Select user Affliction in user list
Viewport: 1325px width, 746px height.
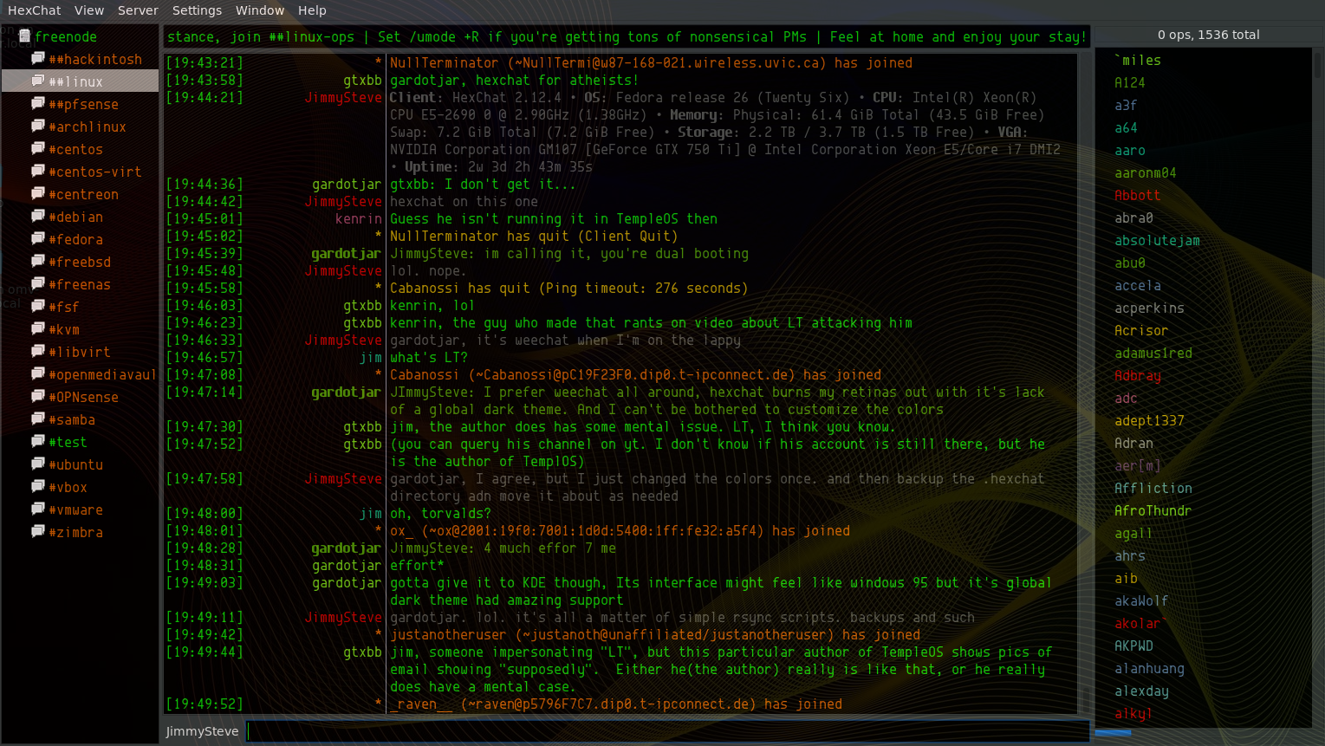(x=1153, y=488)
